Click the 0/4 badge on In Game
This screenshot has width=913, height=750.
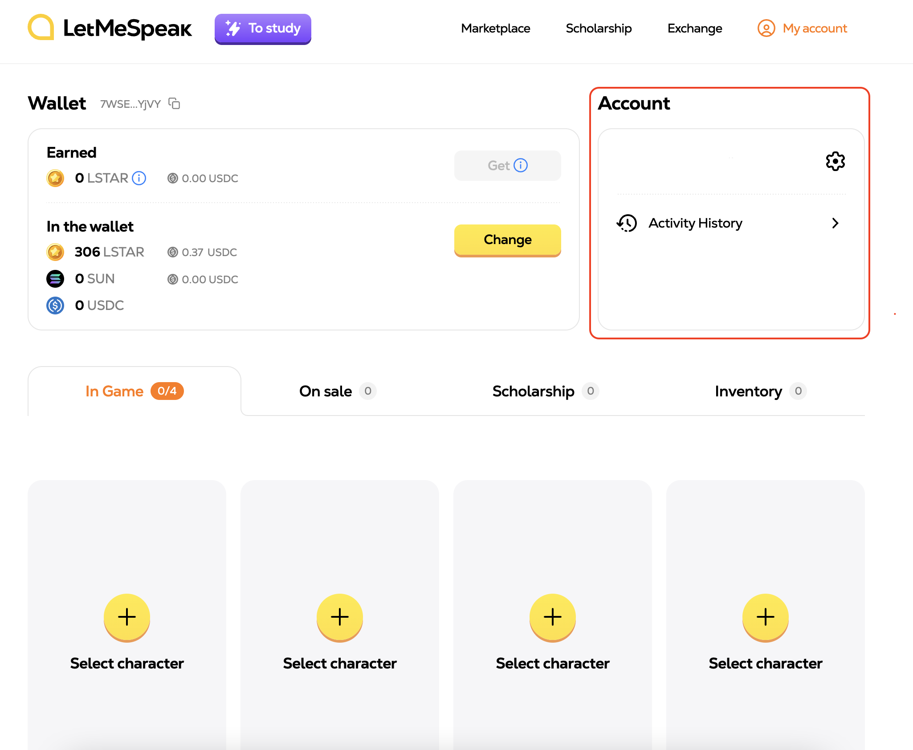(167, 391)
